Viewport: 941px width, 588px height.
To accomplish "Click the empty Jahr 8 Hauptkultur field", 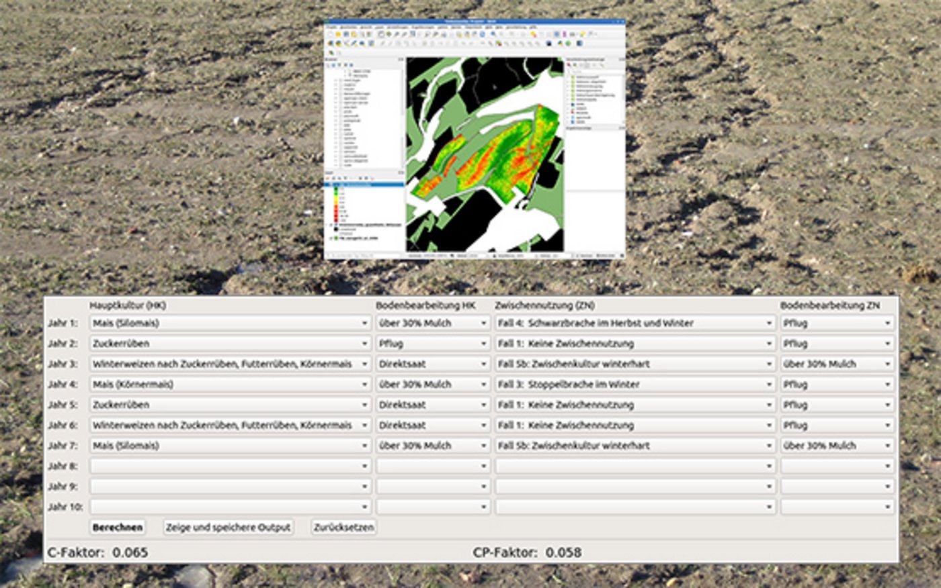I will (231, 466).
